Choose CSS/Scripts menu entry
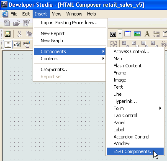The height and width of the screenshot is (161, 167). (x=70, y=69)
